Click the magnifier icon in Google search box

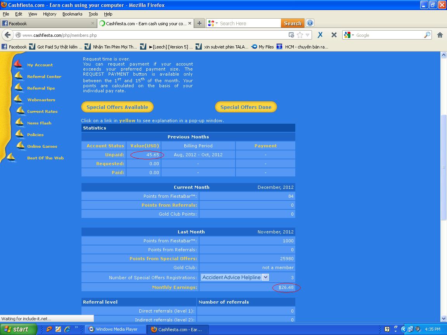point(427,35)
